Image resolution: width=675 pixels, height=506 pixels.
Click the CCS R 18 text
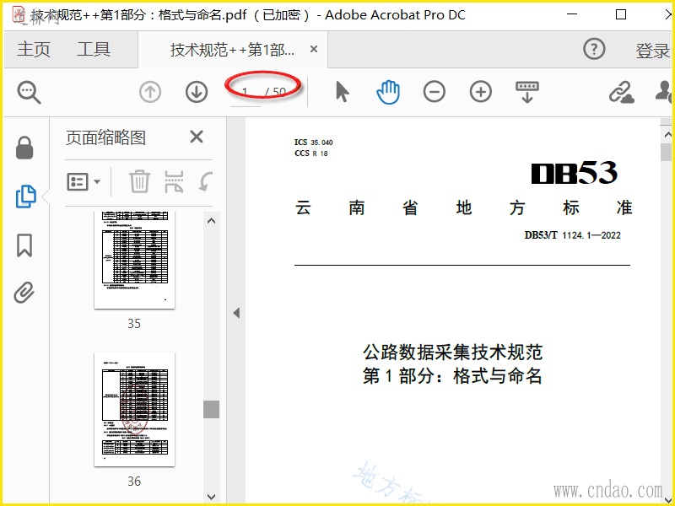(310, 153)
